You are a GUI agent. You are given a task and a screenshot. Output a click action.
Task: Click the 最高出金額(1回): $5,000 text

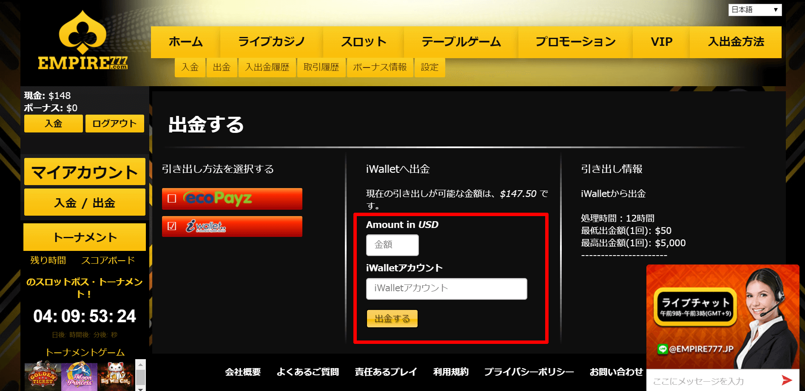click(x=633, y=243)
